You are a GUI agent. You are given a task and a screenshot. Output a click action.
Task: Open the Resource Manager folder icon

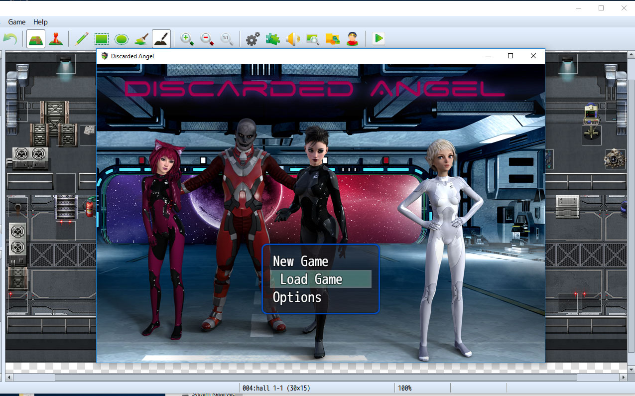tap(333, 39)
